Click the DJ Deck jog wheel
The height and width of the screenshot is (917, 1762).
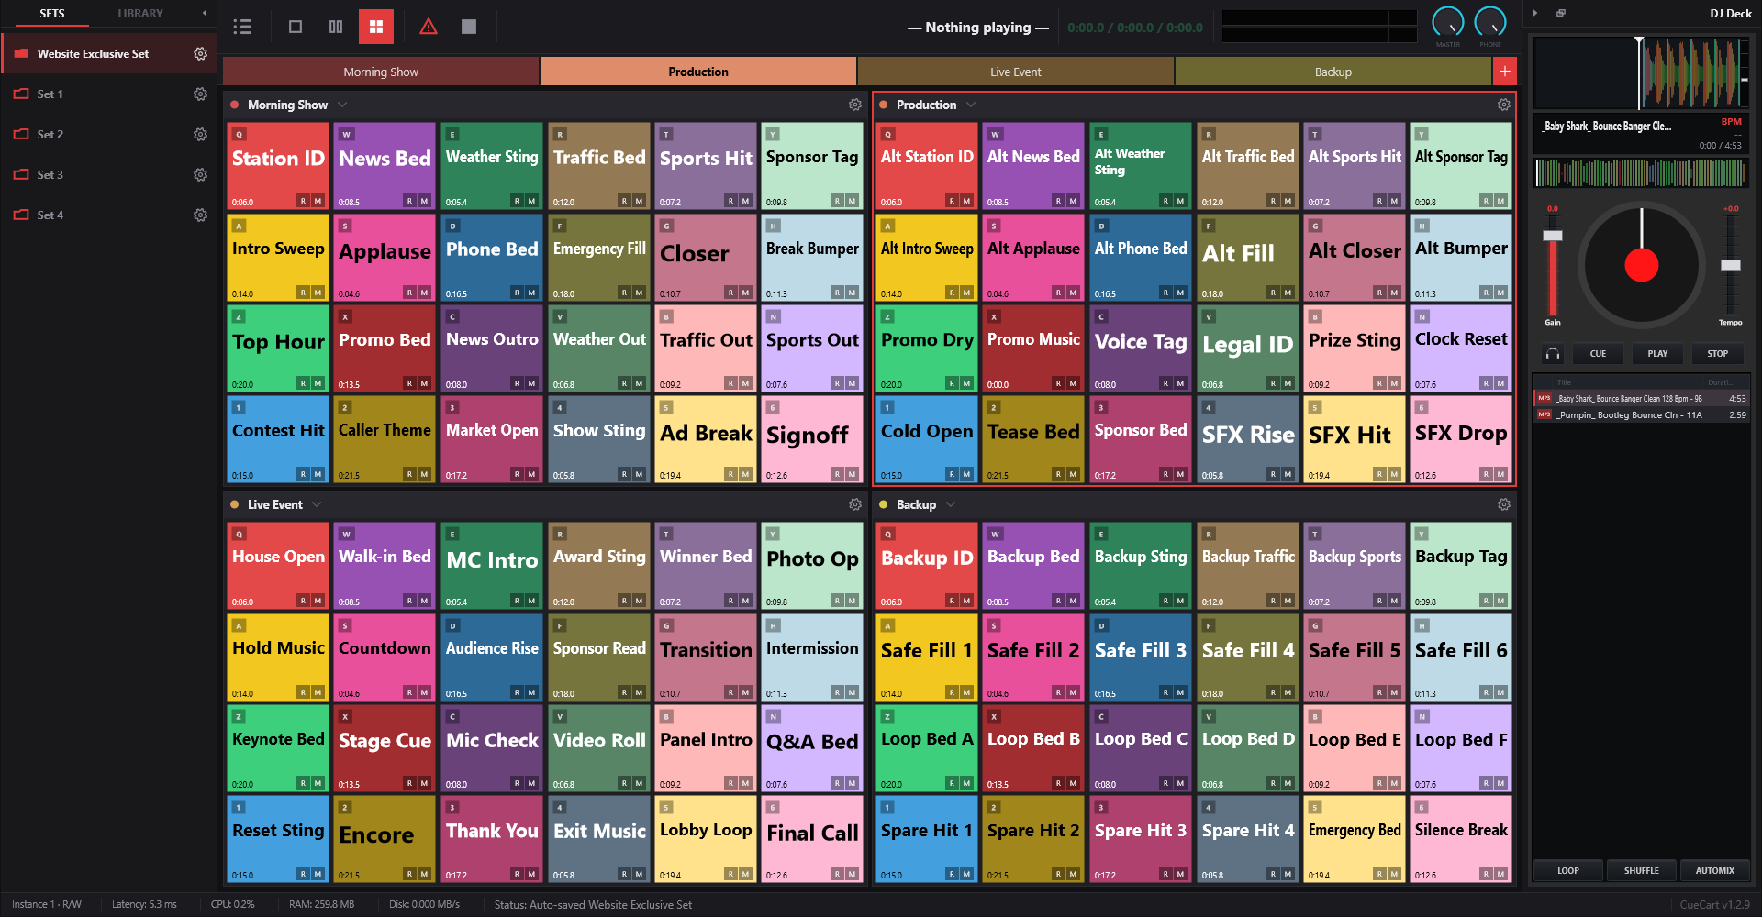pyautogui.click(x=1642, y=265)
